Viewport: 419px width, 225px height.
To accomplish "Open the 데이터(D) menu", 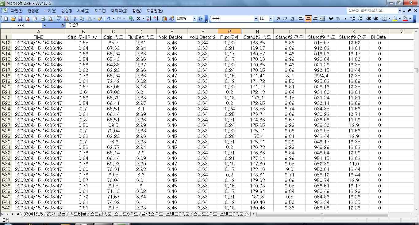I will 119,11.
